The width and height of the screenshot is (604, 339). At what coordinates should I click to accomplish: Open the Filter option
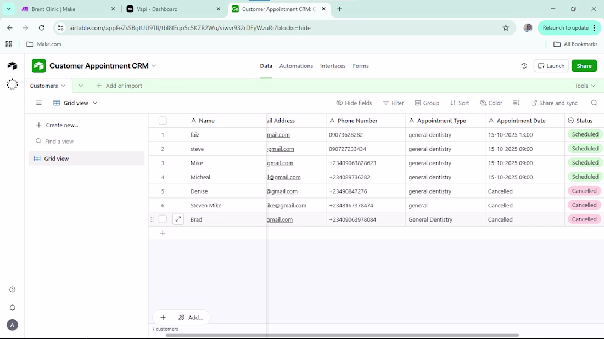(393, 103)
